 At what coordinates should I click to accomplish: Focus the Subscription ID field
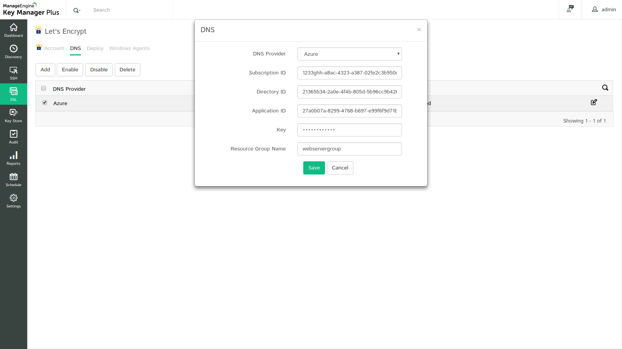point(349,73)
